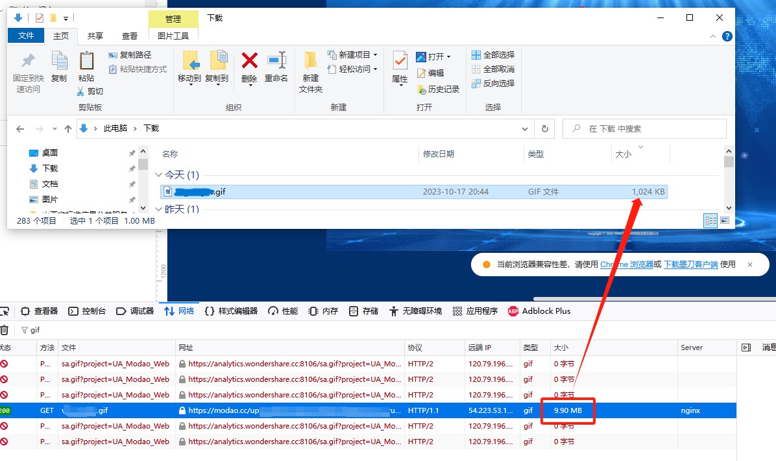Expand address bar history dropdown arrow
Screen dimensions: 776x461
point(525,128)
